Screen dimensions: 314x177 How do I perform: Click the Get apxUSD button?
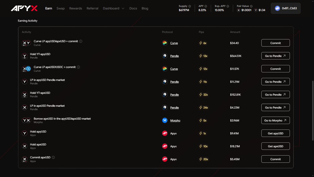[276, 146]
